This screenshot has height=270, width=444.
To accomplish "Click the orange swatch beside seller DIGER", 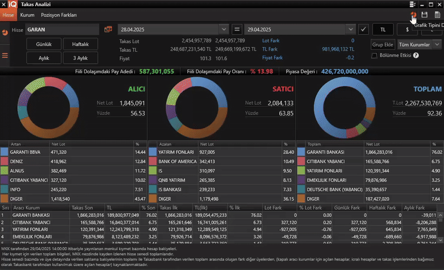I will point(153,198).
